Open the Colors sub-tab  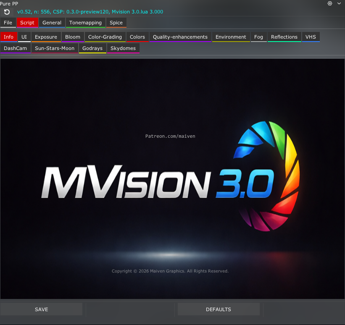pos(137,37)
